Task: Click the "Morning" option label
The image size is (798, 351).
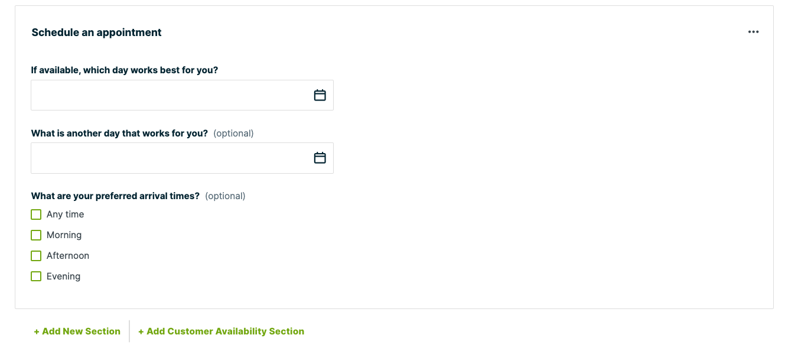Action: pos(64,235)
